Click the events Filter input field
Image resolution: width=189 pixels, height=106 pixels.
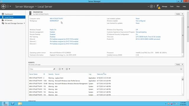click(41, 69)
